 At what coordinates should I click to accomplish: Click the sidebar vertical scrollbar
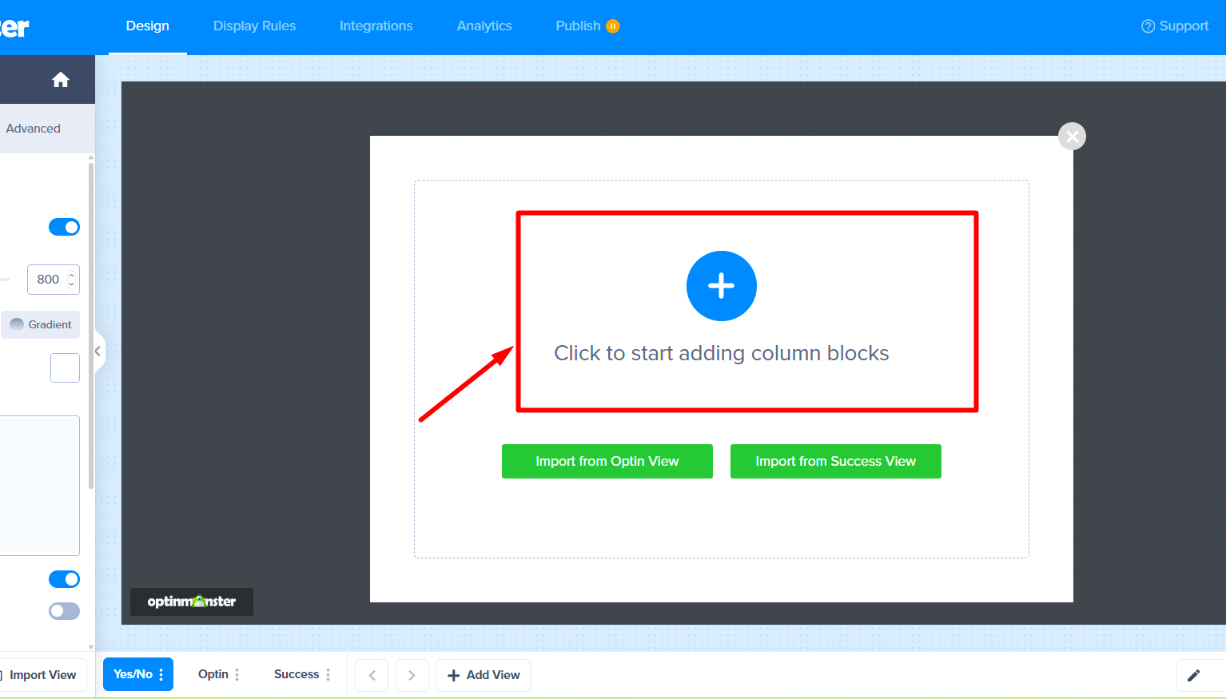point(91,325)
